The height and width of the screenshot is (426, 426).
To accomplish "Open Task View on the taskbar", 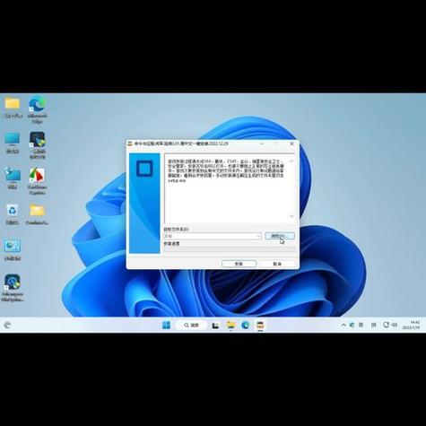I will (x=215, y=326).
